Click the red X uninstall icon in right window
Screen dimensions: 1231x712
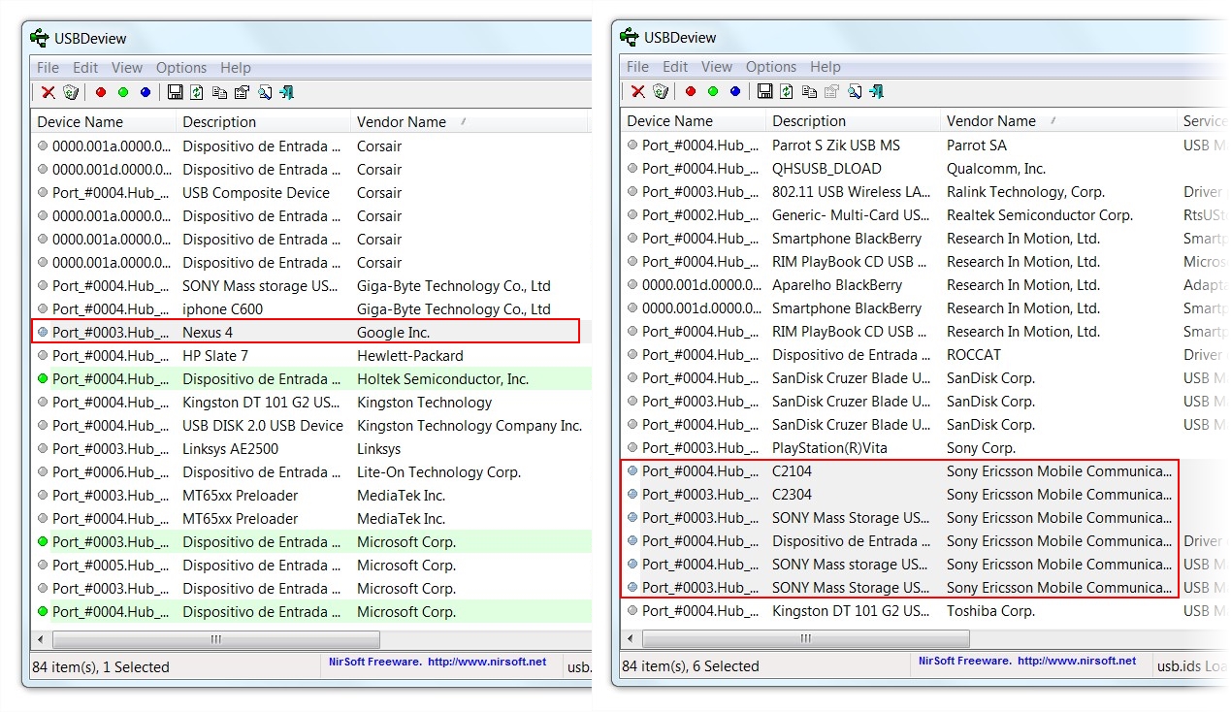(x=637, y=91)
